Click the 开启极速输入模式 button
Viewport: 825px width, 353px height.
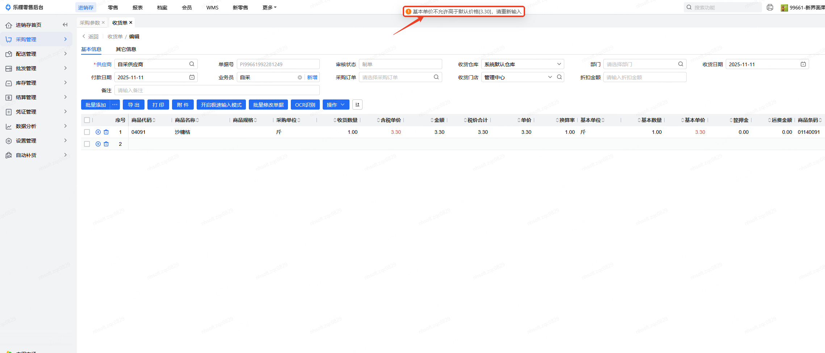click(x=221, y=105)
